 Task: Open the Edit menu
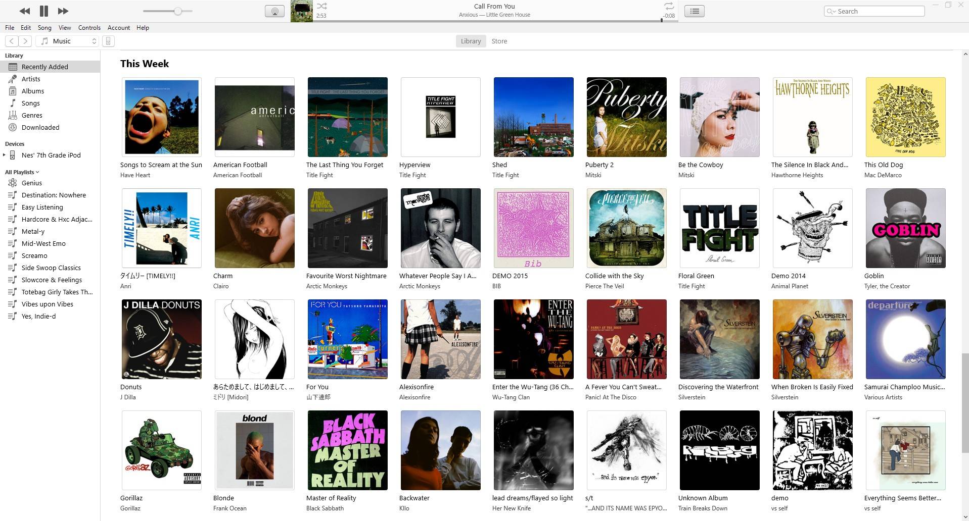coord(26,28)
